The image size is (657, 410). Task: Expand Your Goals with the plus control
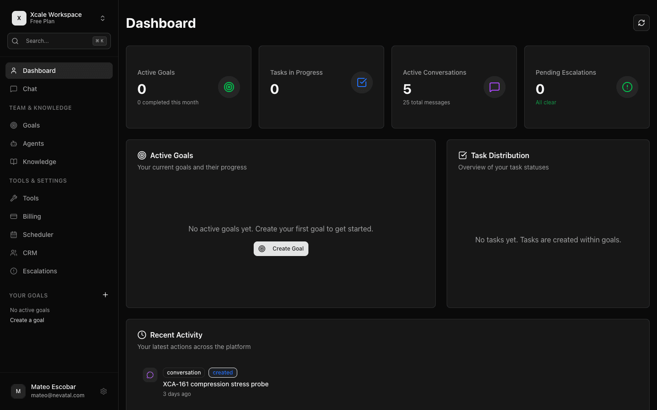tap(105, 295)
